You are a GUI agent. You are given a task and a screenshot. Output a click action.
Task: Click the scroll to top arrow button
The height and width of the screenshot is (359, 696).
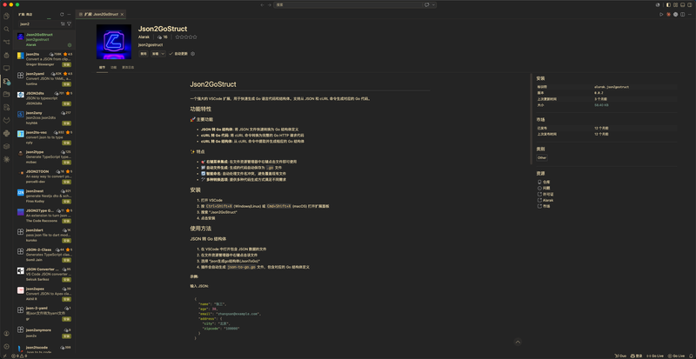pos(518,342)
